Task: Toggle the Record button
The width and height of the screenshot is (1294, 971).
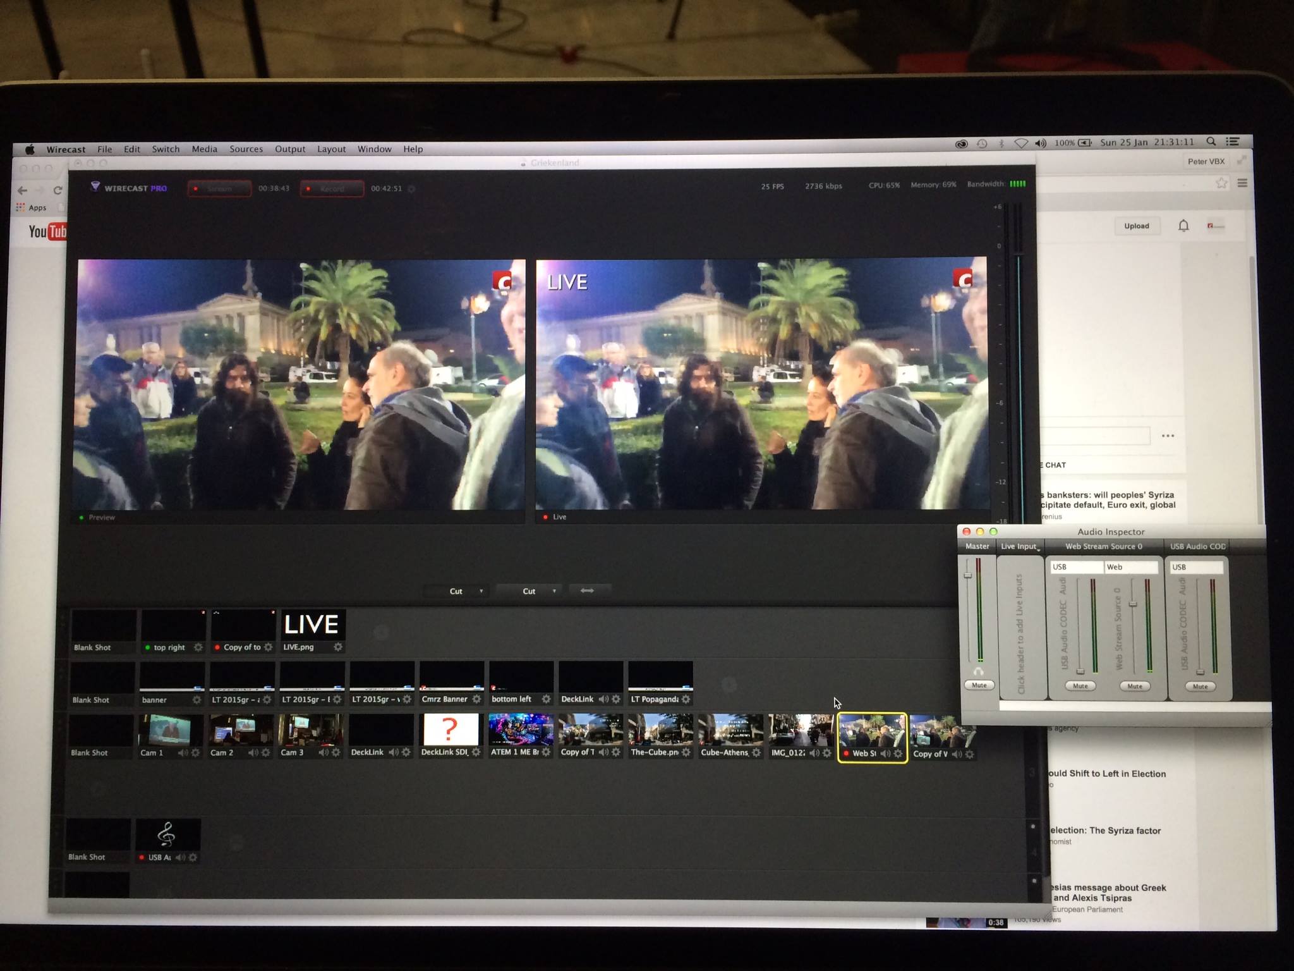Action: click(332, 188)
